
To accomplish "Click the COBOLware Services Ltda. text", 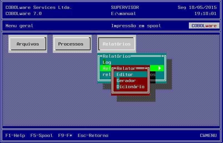I will pyautogui.click(x=39, y=7).
